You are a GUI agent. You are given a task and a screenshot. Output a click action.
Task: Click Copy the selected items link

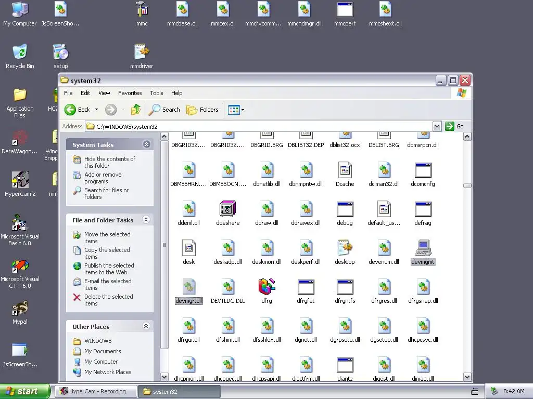(107, 253)
